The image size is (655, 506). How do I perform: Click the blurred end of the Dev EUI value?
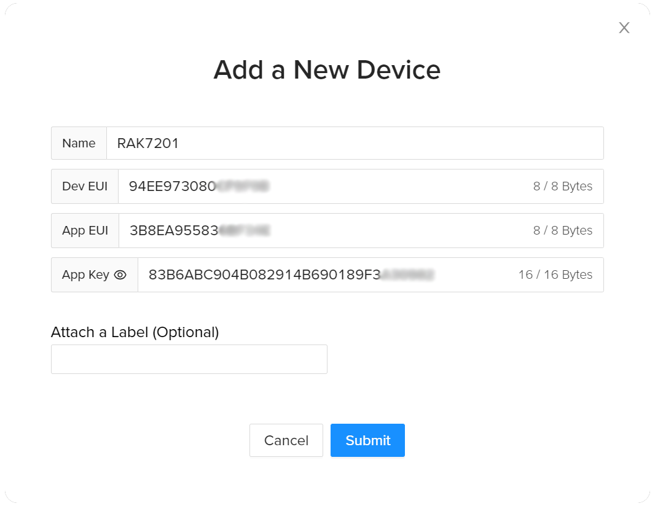click(x=243, y=187)
